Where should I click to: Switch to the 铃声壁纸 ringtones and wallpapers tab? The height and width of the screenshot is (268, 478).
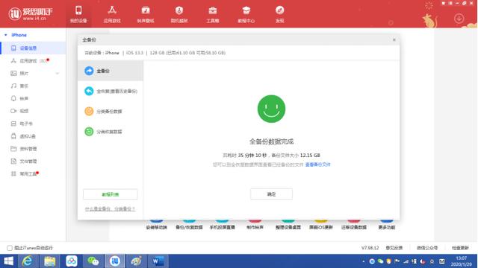[146, 14]
